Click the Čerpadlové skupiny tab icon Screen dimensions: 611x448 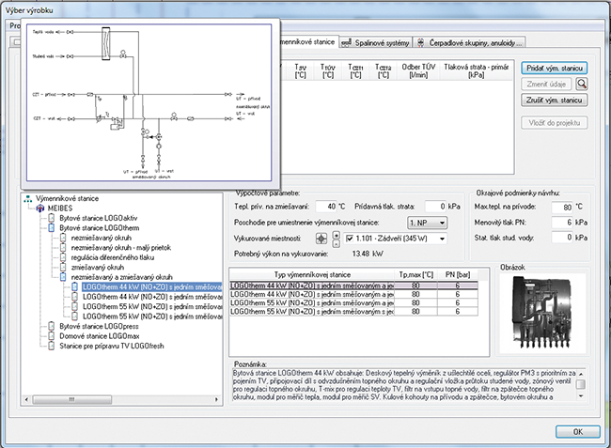coord(420,42)
